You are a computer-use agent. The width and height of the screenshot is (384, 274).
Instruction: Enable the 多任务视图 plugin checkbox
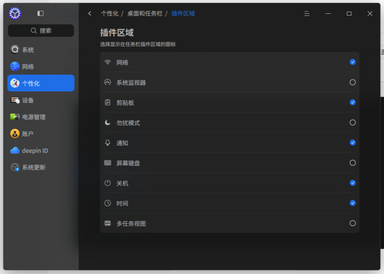pos(353,223)
